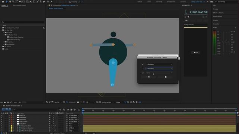Click the current time indicator in the timeline
The width and height of the screenshot is (239, 134).
tap(83, 111)
